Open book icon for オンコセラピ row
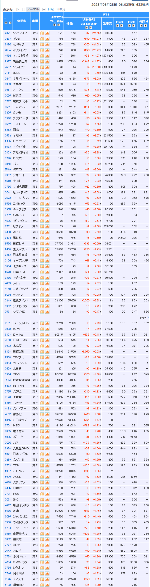Screen dimensions: 150x587 pyautogui.click(x=42, y=55)
